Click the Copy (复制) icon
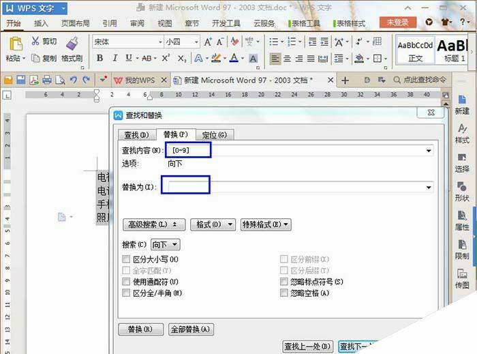This screenshot has height=354, width=477. click(x=35, y=58)
